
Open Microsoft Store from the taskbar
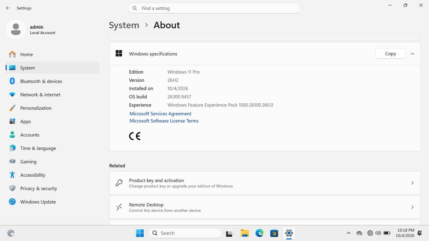(274, 233)
